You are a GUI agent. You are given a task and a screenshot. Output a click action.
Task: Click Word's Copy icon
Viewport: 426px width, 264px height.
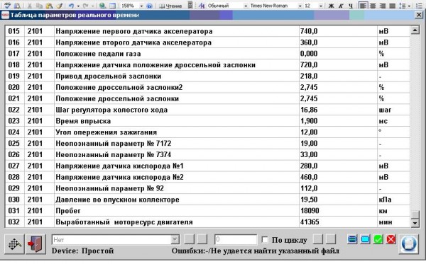(39, 6)
